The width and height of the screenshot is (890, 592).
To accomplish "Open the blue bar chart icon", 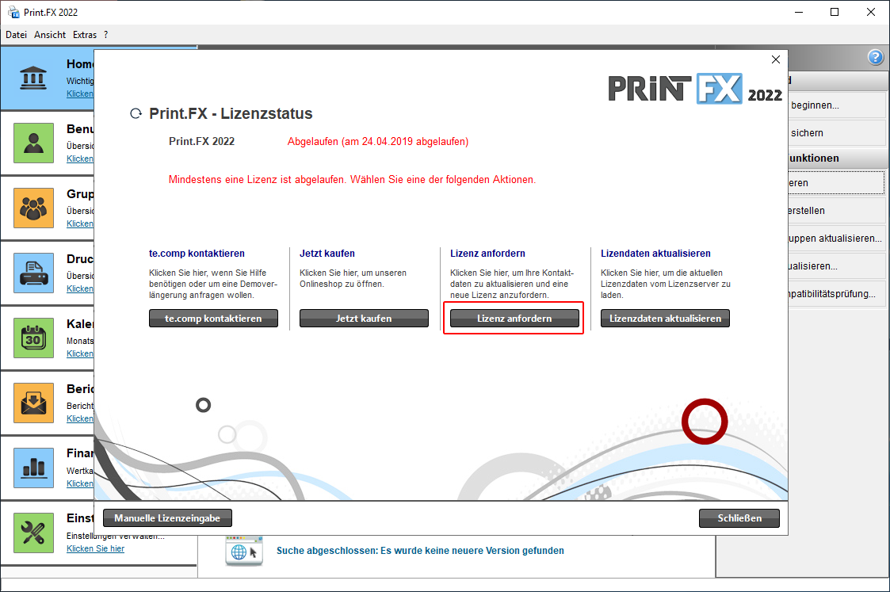I will pyautogui.click(x=33, y=468).
